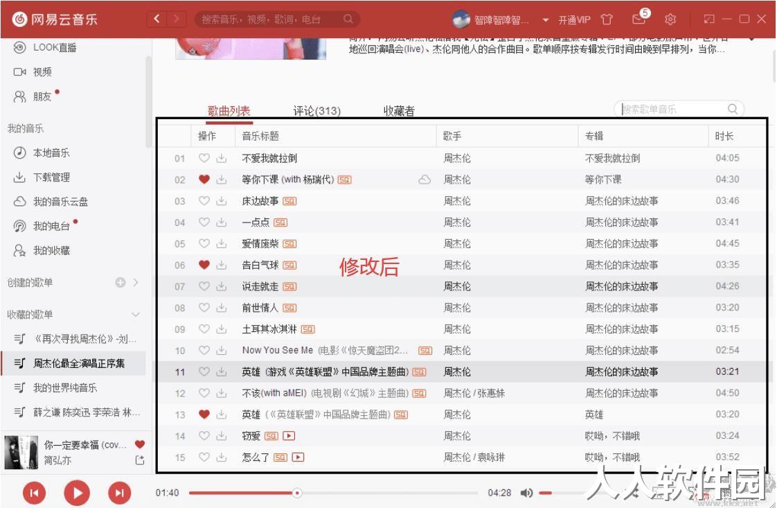
Task: Click the search icon in playlist search
Action: coord(733,109)
